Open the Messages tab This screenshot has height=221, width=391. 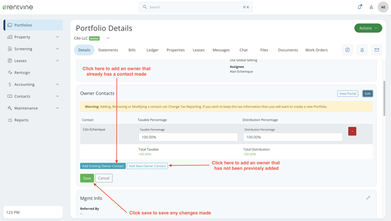coord(221,50)
